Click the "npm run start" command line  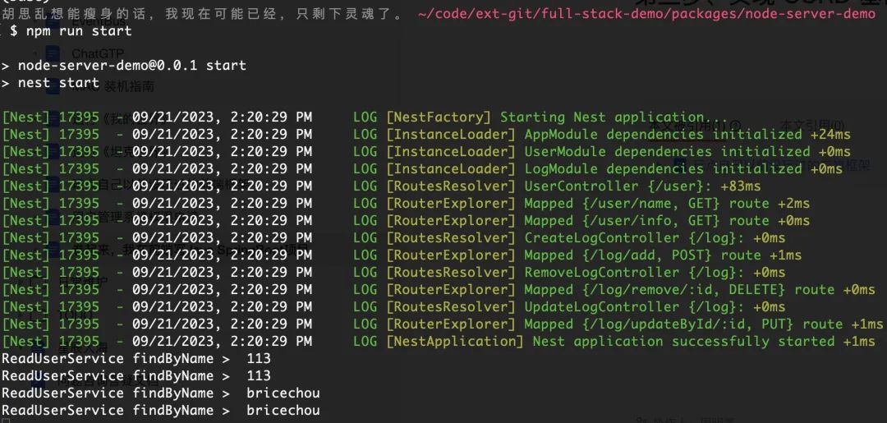pyautogui.click(x=79, y=30)
